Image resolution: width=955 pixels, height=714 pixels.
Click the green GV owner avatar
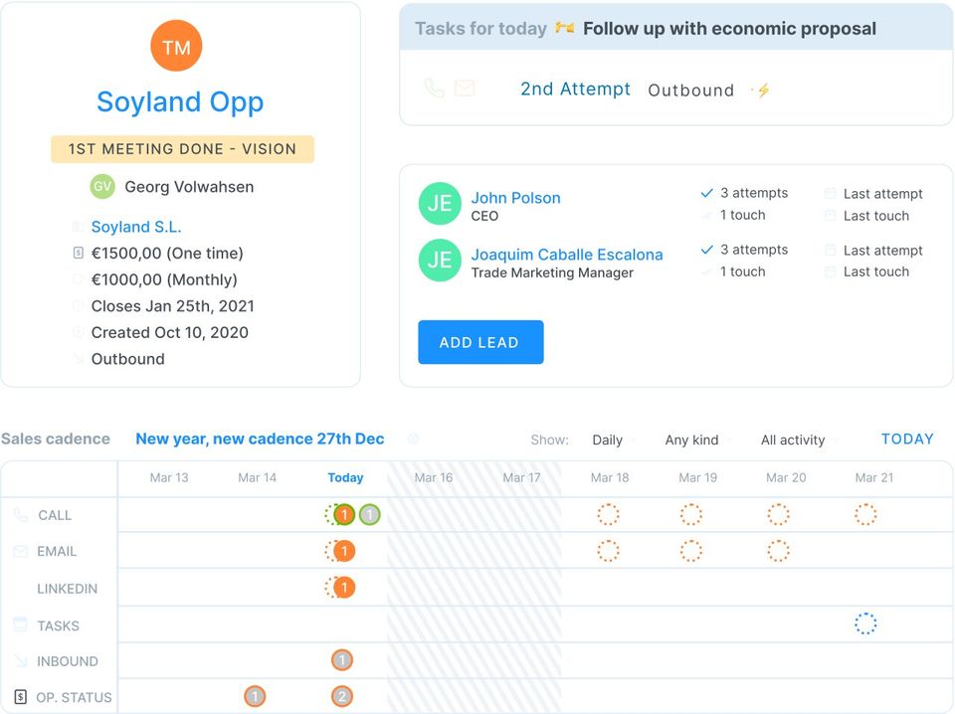click(x=102, y=187)
